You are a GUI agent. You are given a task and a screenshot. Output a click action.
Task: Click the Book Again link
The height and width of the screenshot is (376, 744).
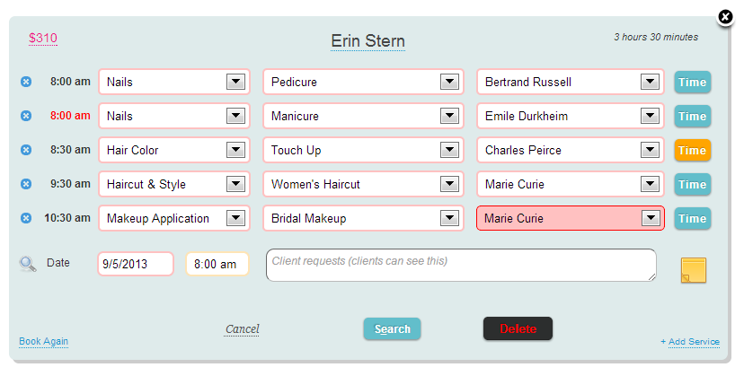pos(44,341)
